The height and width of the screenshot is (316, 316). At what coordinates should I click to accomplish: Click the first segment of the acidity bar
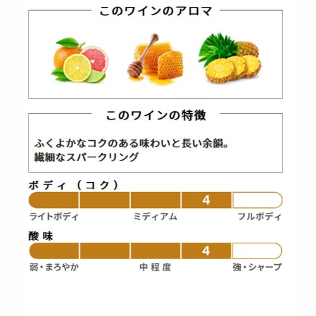pyautogui.click(x=54, y=251)
